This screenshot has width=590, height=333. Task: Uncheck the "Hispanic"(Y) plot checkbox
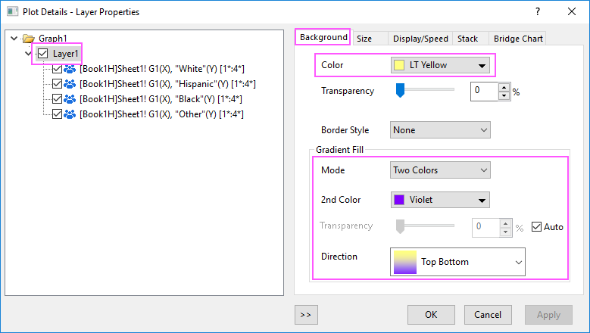click(x=58, y=84)
